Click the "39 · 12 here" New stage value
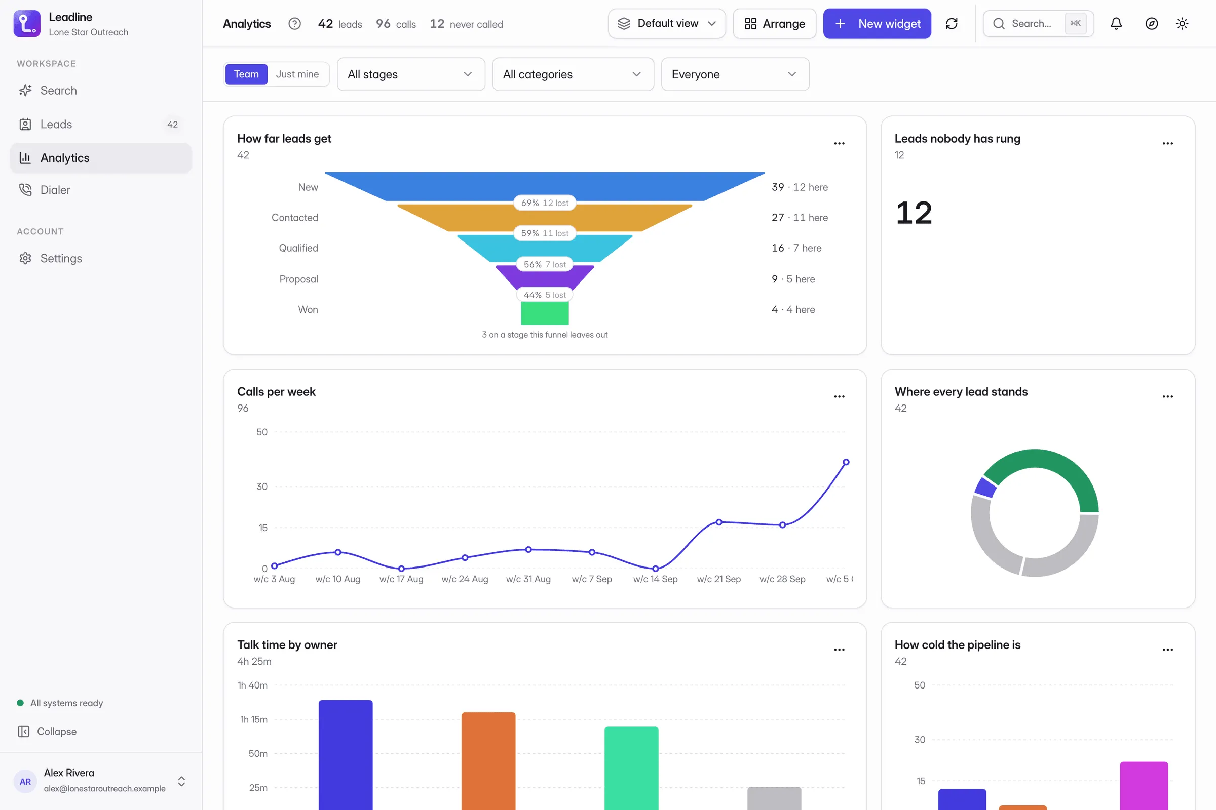Viewport: 1216px width, 810px height. pos(800,187)
